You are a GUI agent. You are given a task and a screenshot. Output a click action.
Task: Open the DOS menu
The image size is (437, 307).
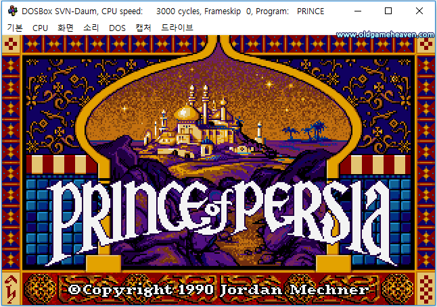click(x=117, y=28)
